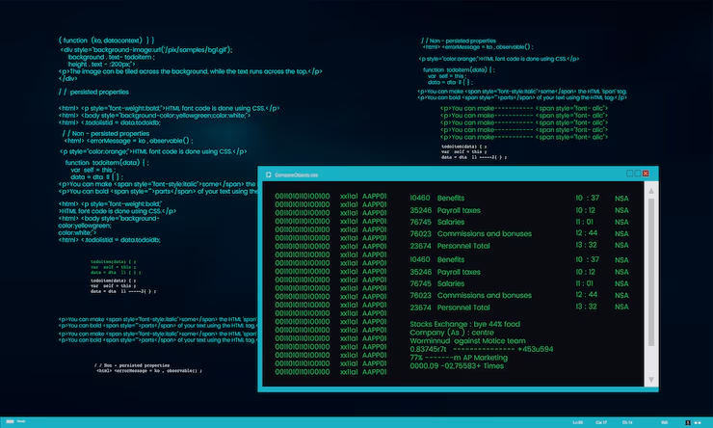713x428 pixels.
Task: Click the 'image can be tiled across the background' line
Action: click(x=191, y=71)
